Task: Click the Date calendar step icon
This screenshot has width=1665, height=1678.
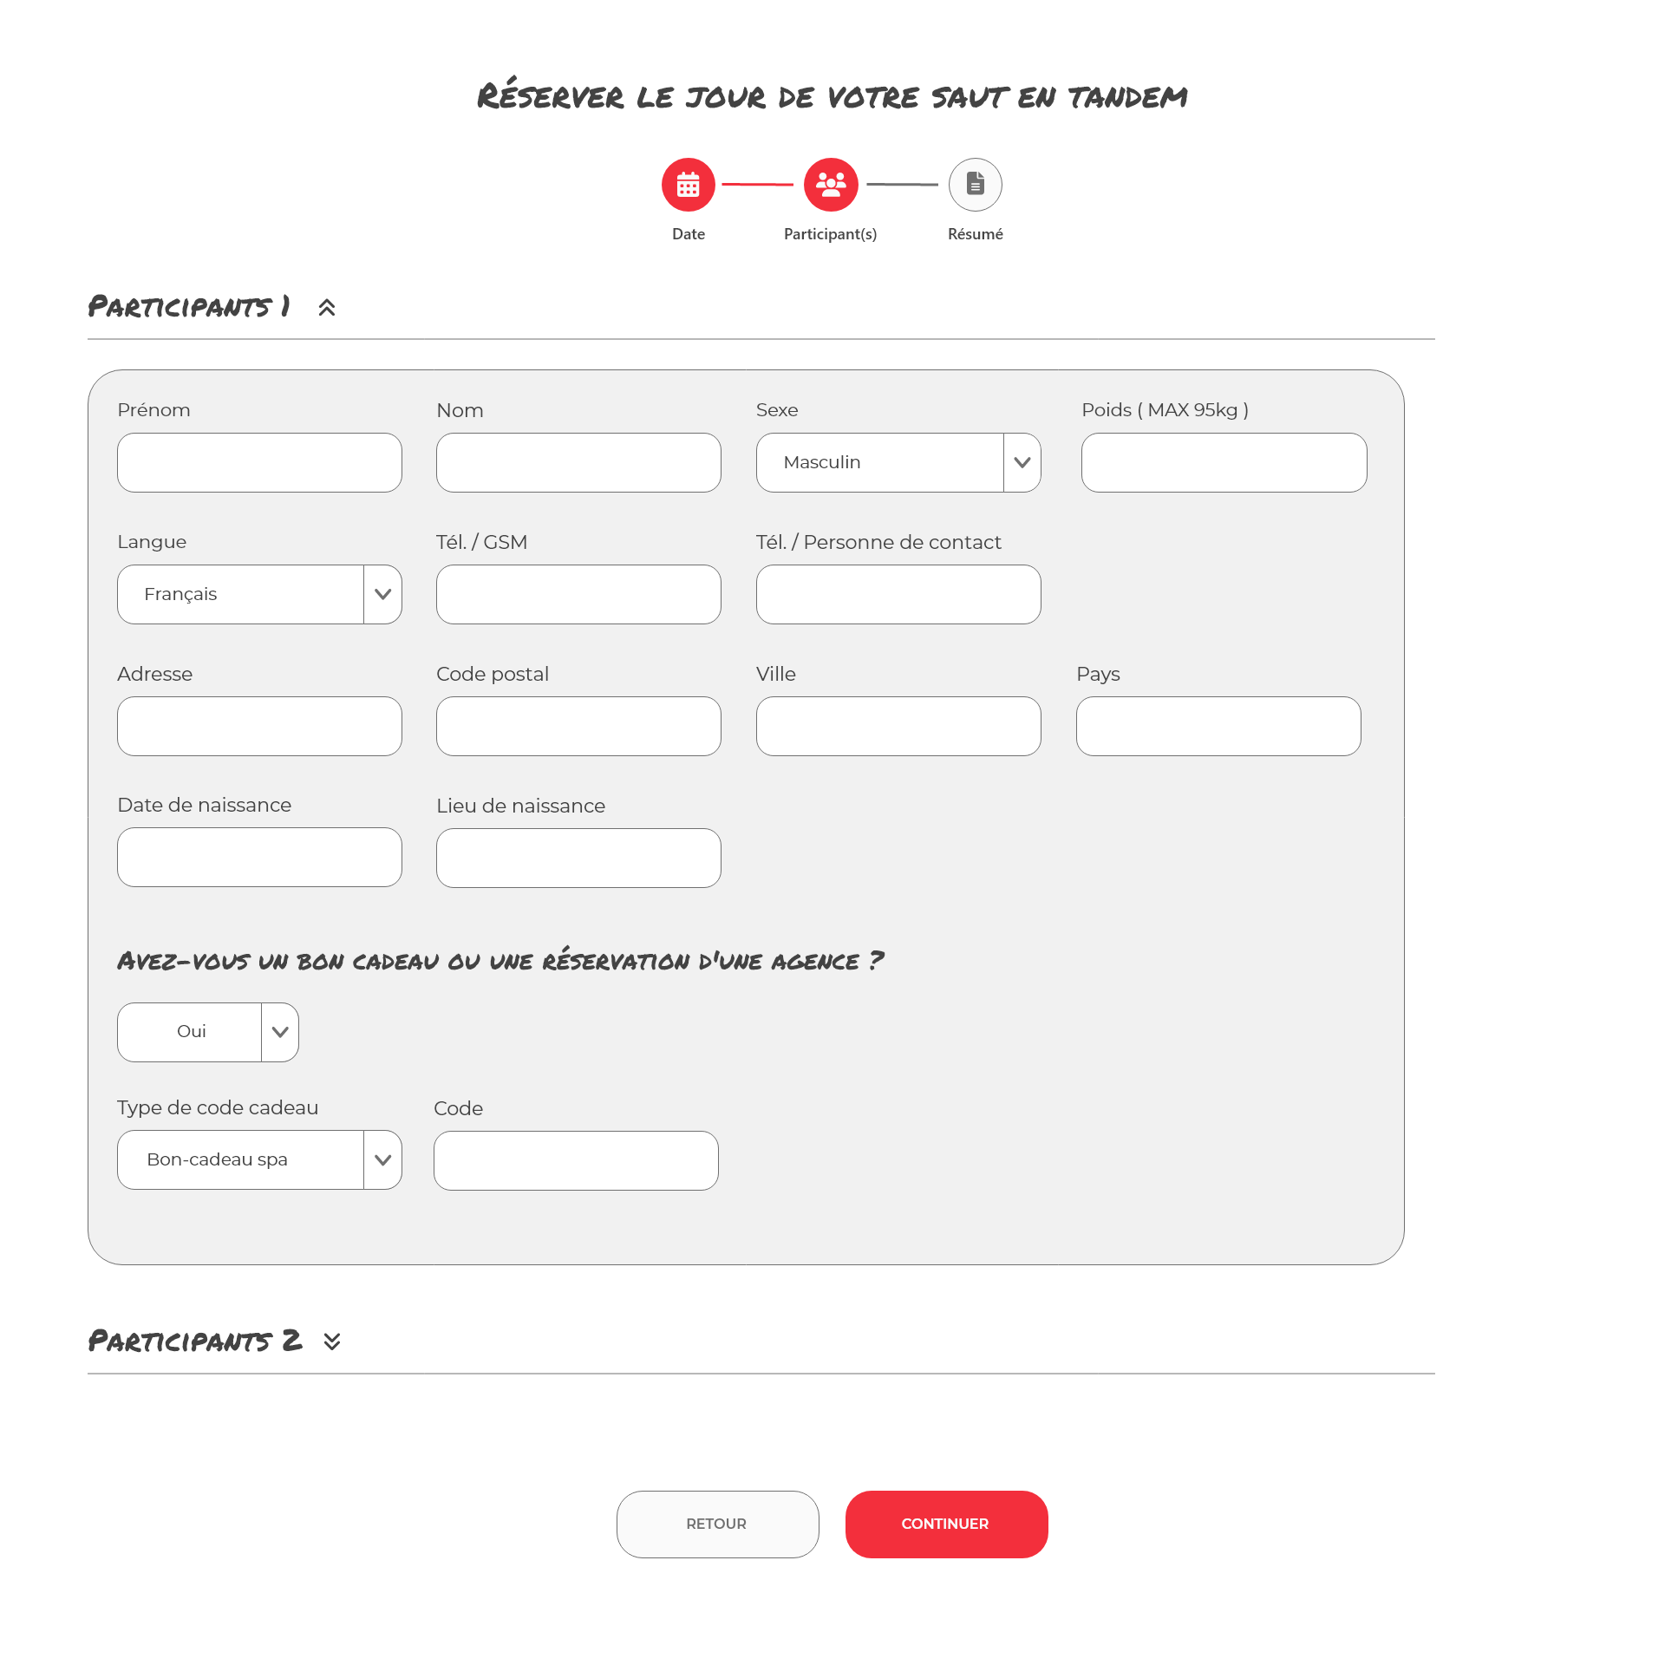Action: (688, 184)
